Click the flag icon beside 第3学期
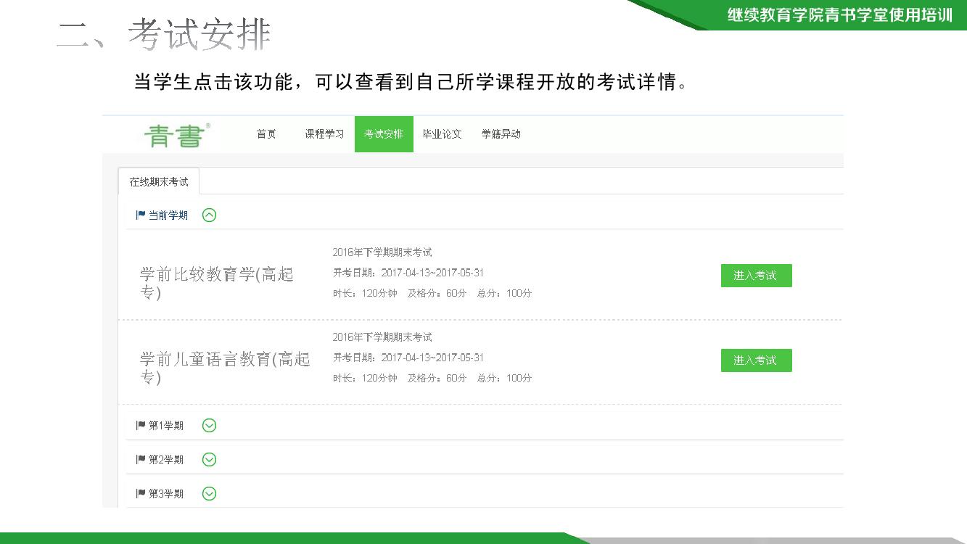The height and width of the screenshot is (544, 967). (141, 493)
